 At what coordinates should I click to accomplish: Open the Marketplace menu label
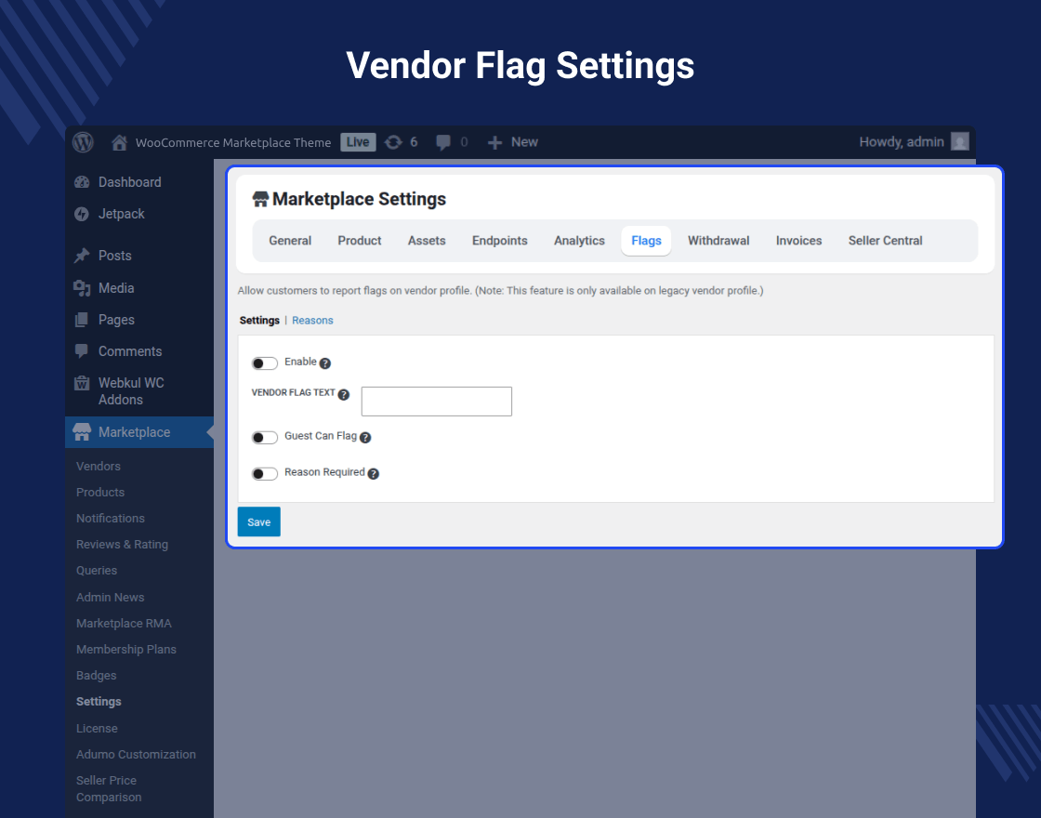point(134,432)
